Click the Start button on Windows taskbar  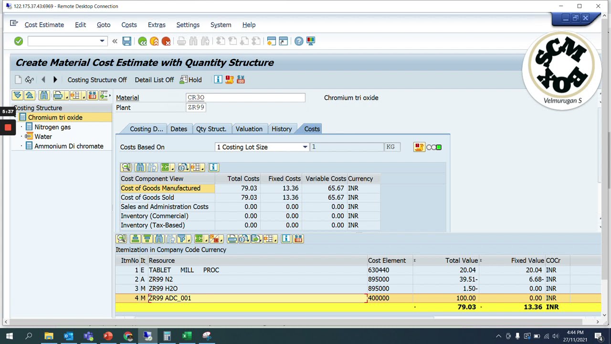tap(9, 336)
